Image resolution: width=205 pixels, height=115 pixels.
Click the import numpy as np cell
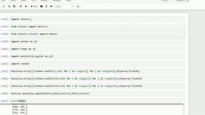pyautogui.click(x=97, y=49)
